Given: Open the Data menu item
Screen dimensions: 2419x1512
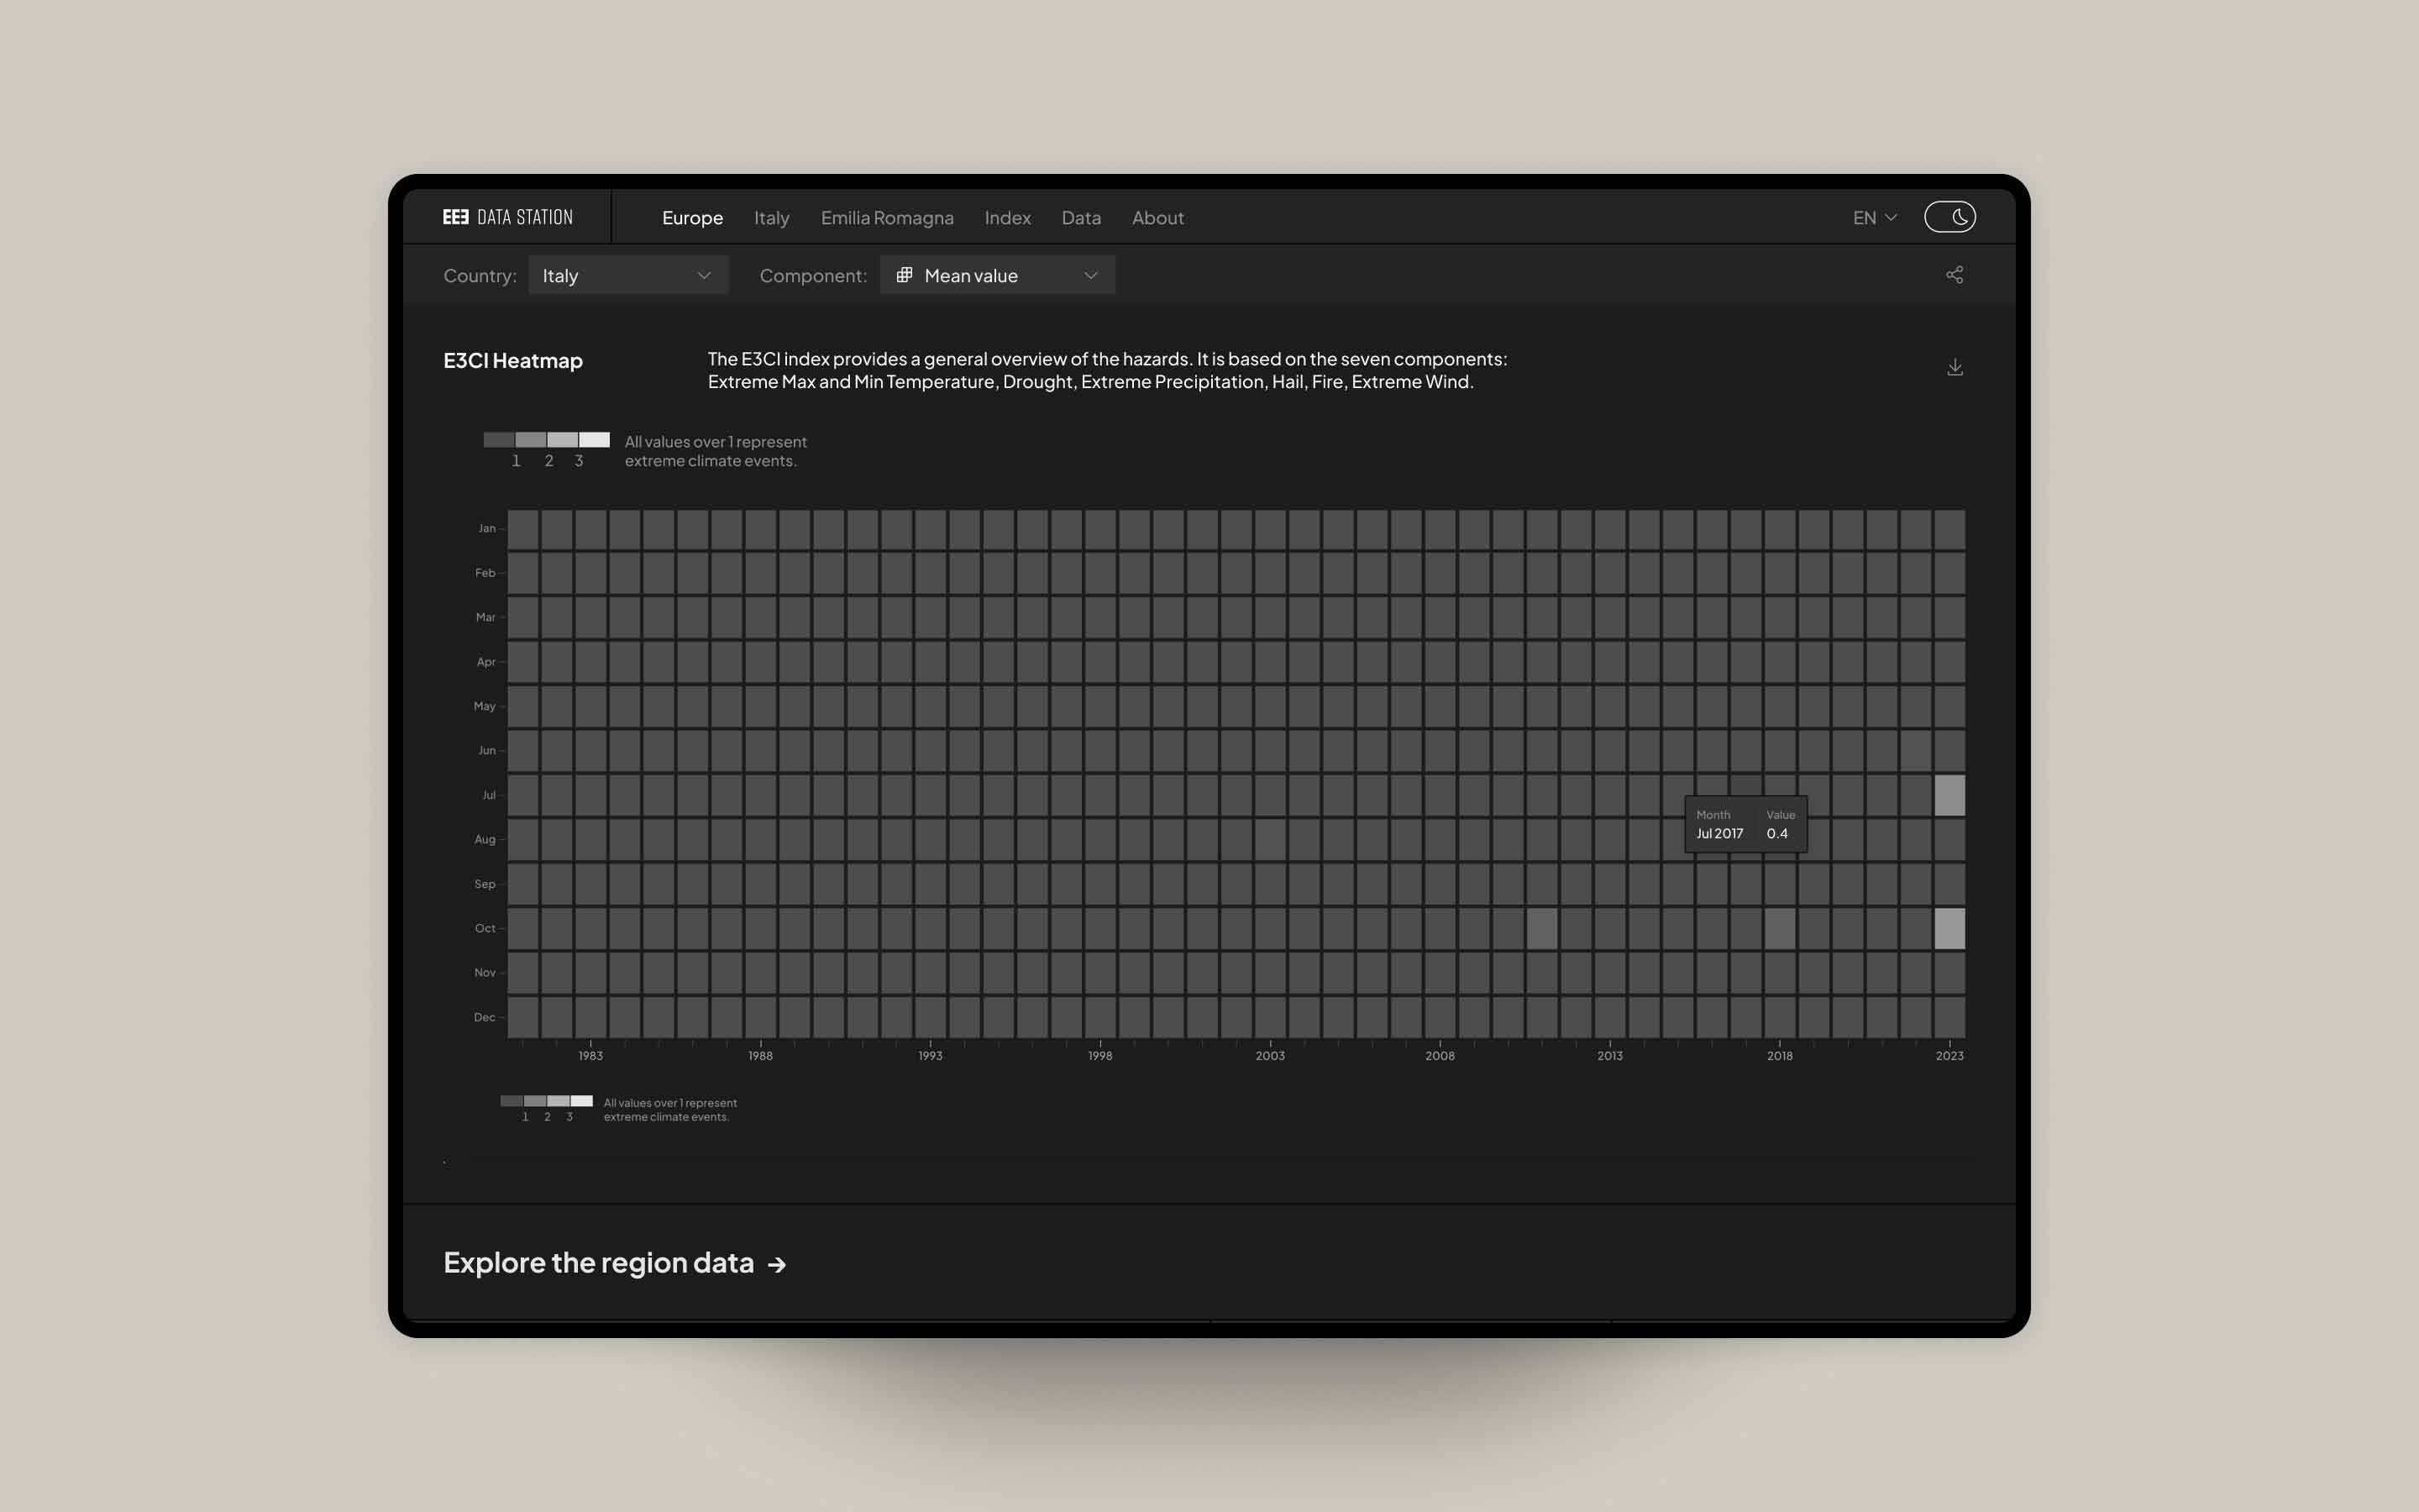Looking at the screenshot, I should (1080, 218).
